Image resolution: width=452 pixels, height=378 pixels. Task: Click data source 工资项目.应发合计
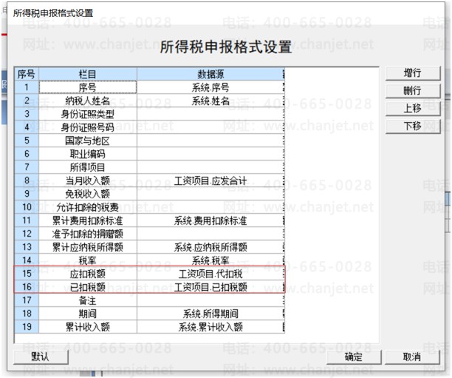(210, 180)
